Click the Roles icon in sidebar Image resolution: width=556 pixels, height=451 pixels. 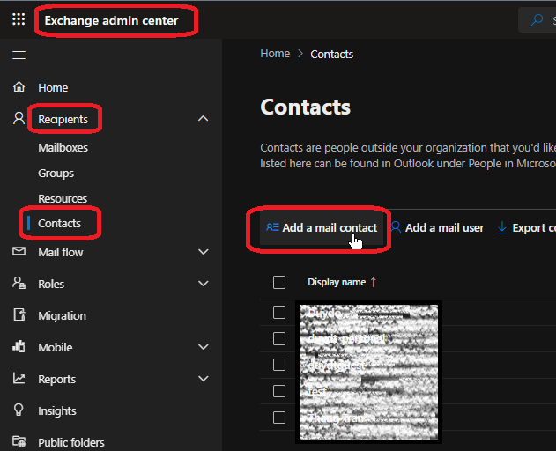point(19,283)
